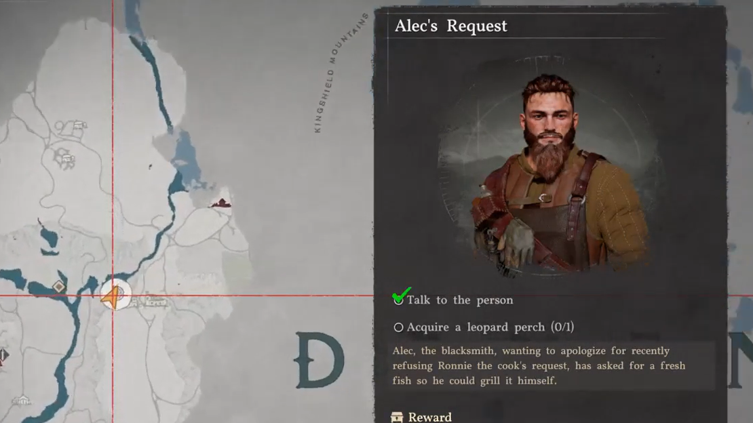The height and width of the screenshot is (423, 753).
Task: Select the village icon beside player marker
Action: coord(153,302)
